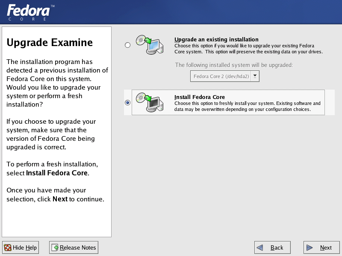Select the Upgrade an existing installation radio button

127,45
